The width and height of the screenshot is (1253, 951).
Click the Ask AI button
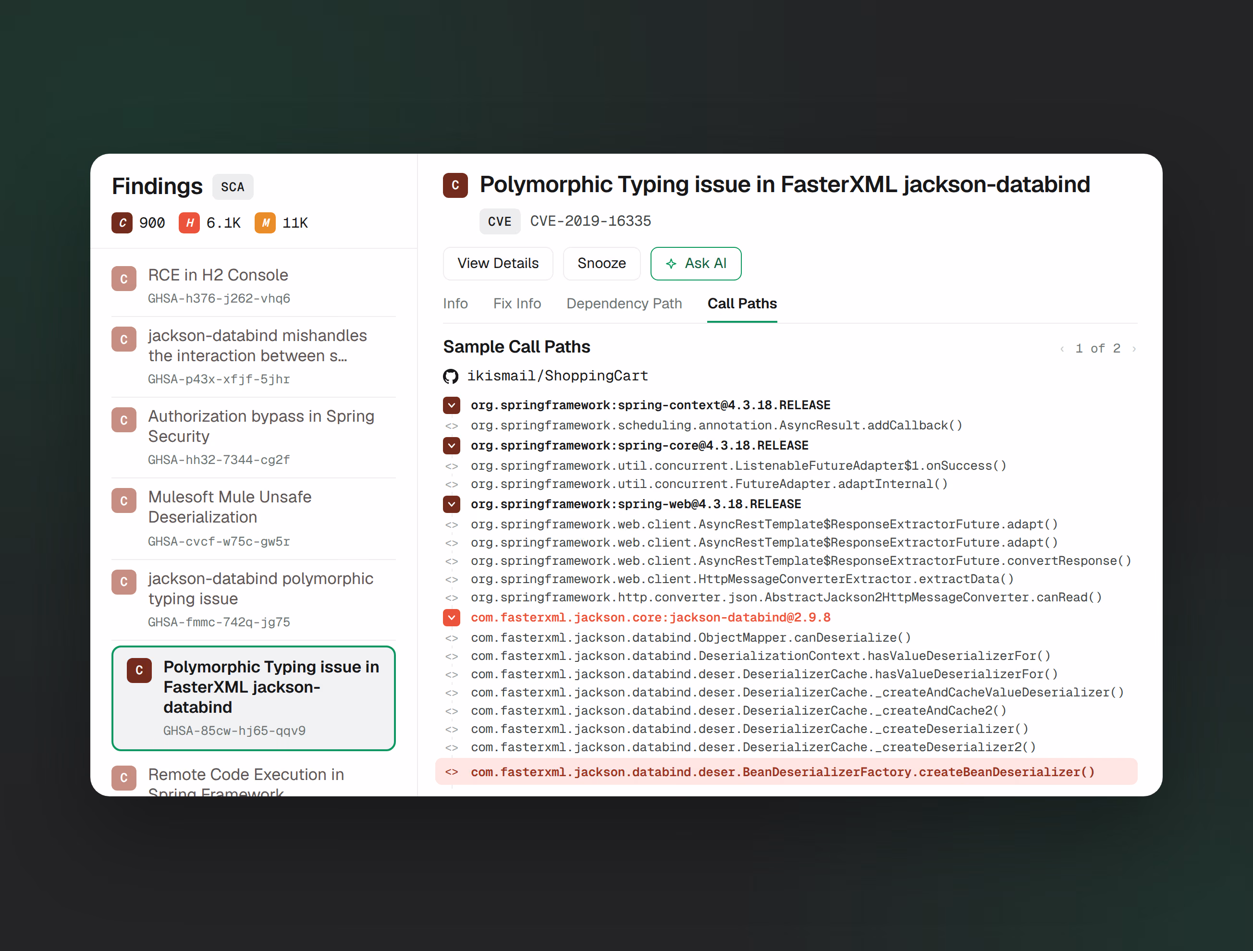(x=696, y=263)
